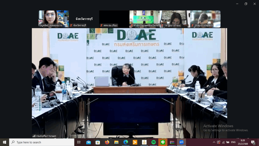Open WinRAR from the taskbar

[x=172, y=142]
